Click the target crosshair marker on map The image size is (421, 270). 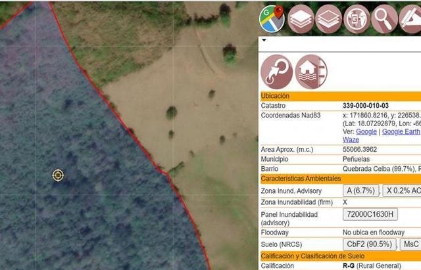coord(58,175)
